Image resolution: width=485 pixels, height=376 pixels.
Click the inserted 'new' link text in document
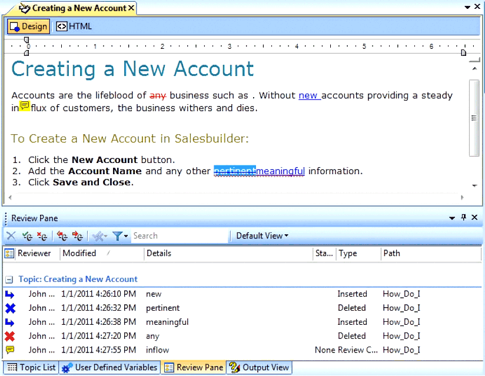(308, 95)
